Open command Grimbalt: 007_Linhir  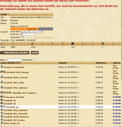point(14,83)
